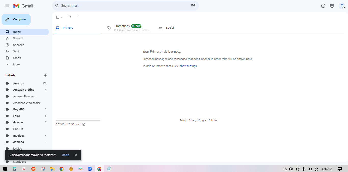Image resolution: width=348 pixels, height=172 pixels.
Task: Open the Settings gear icon
Action: [x=332, y=6]
